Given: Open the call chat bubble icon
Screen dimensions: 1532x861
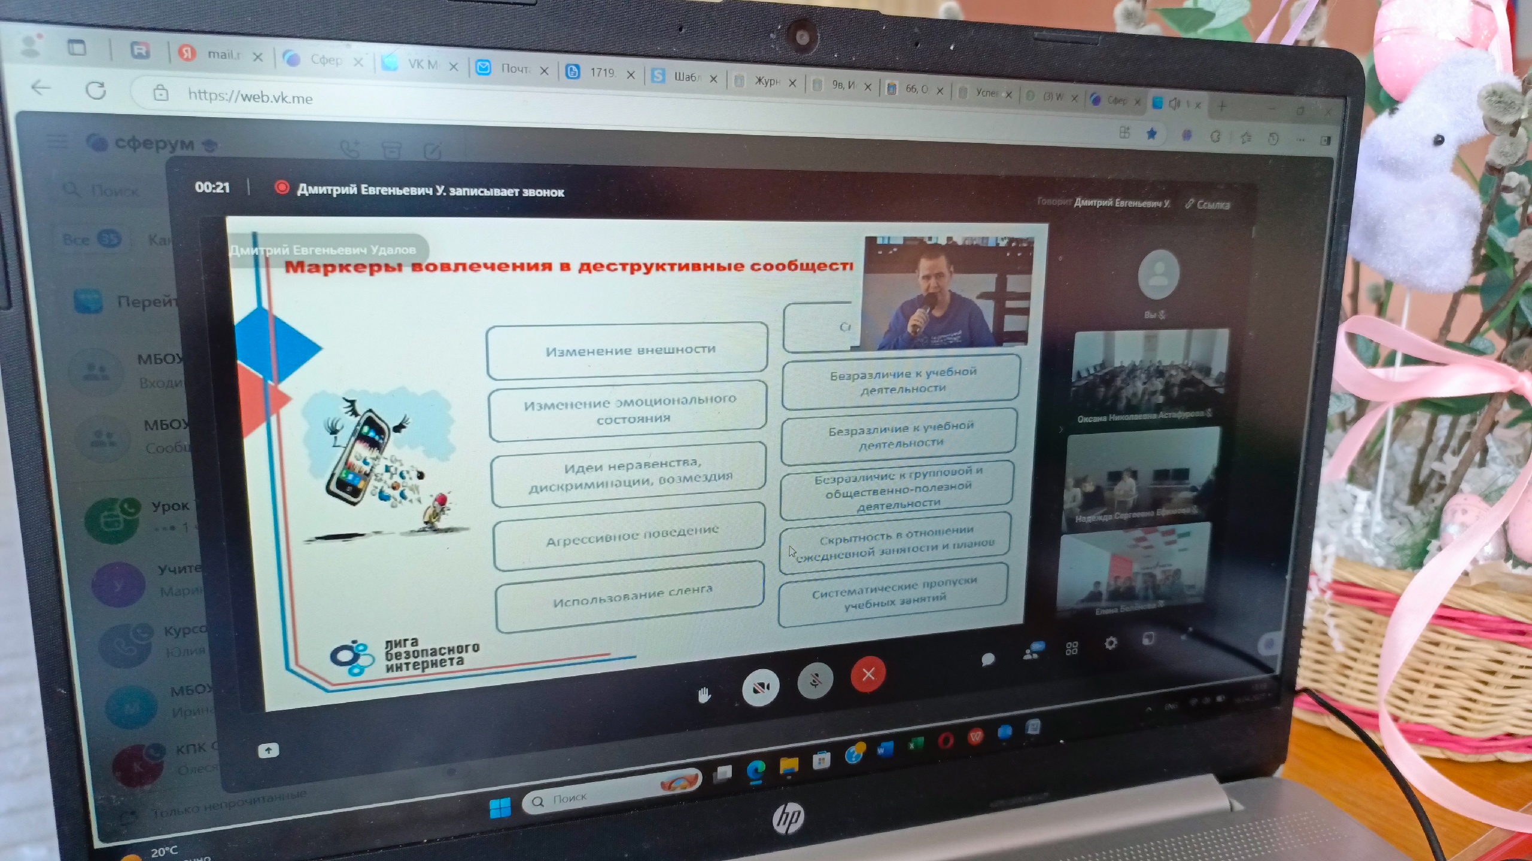Looking at the screenshot, I should pos(988,659).
